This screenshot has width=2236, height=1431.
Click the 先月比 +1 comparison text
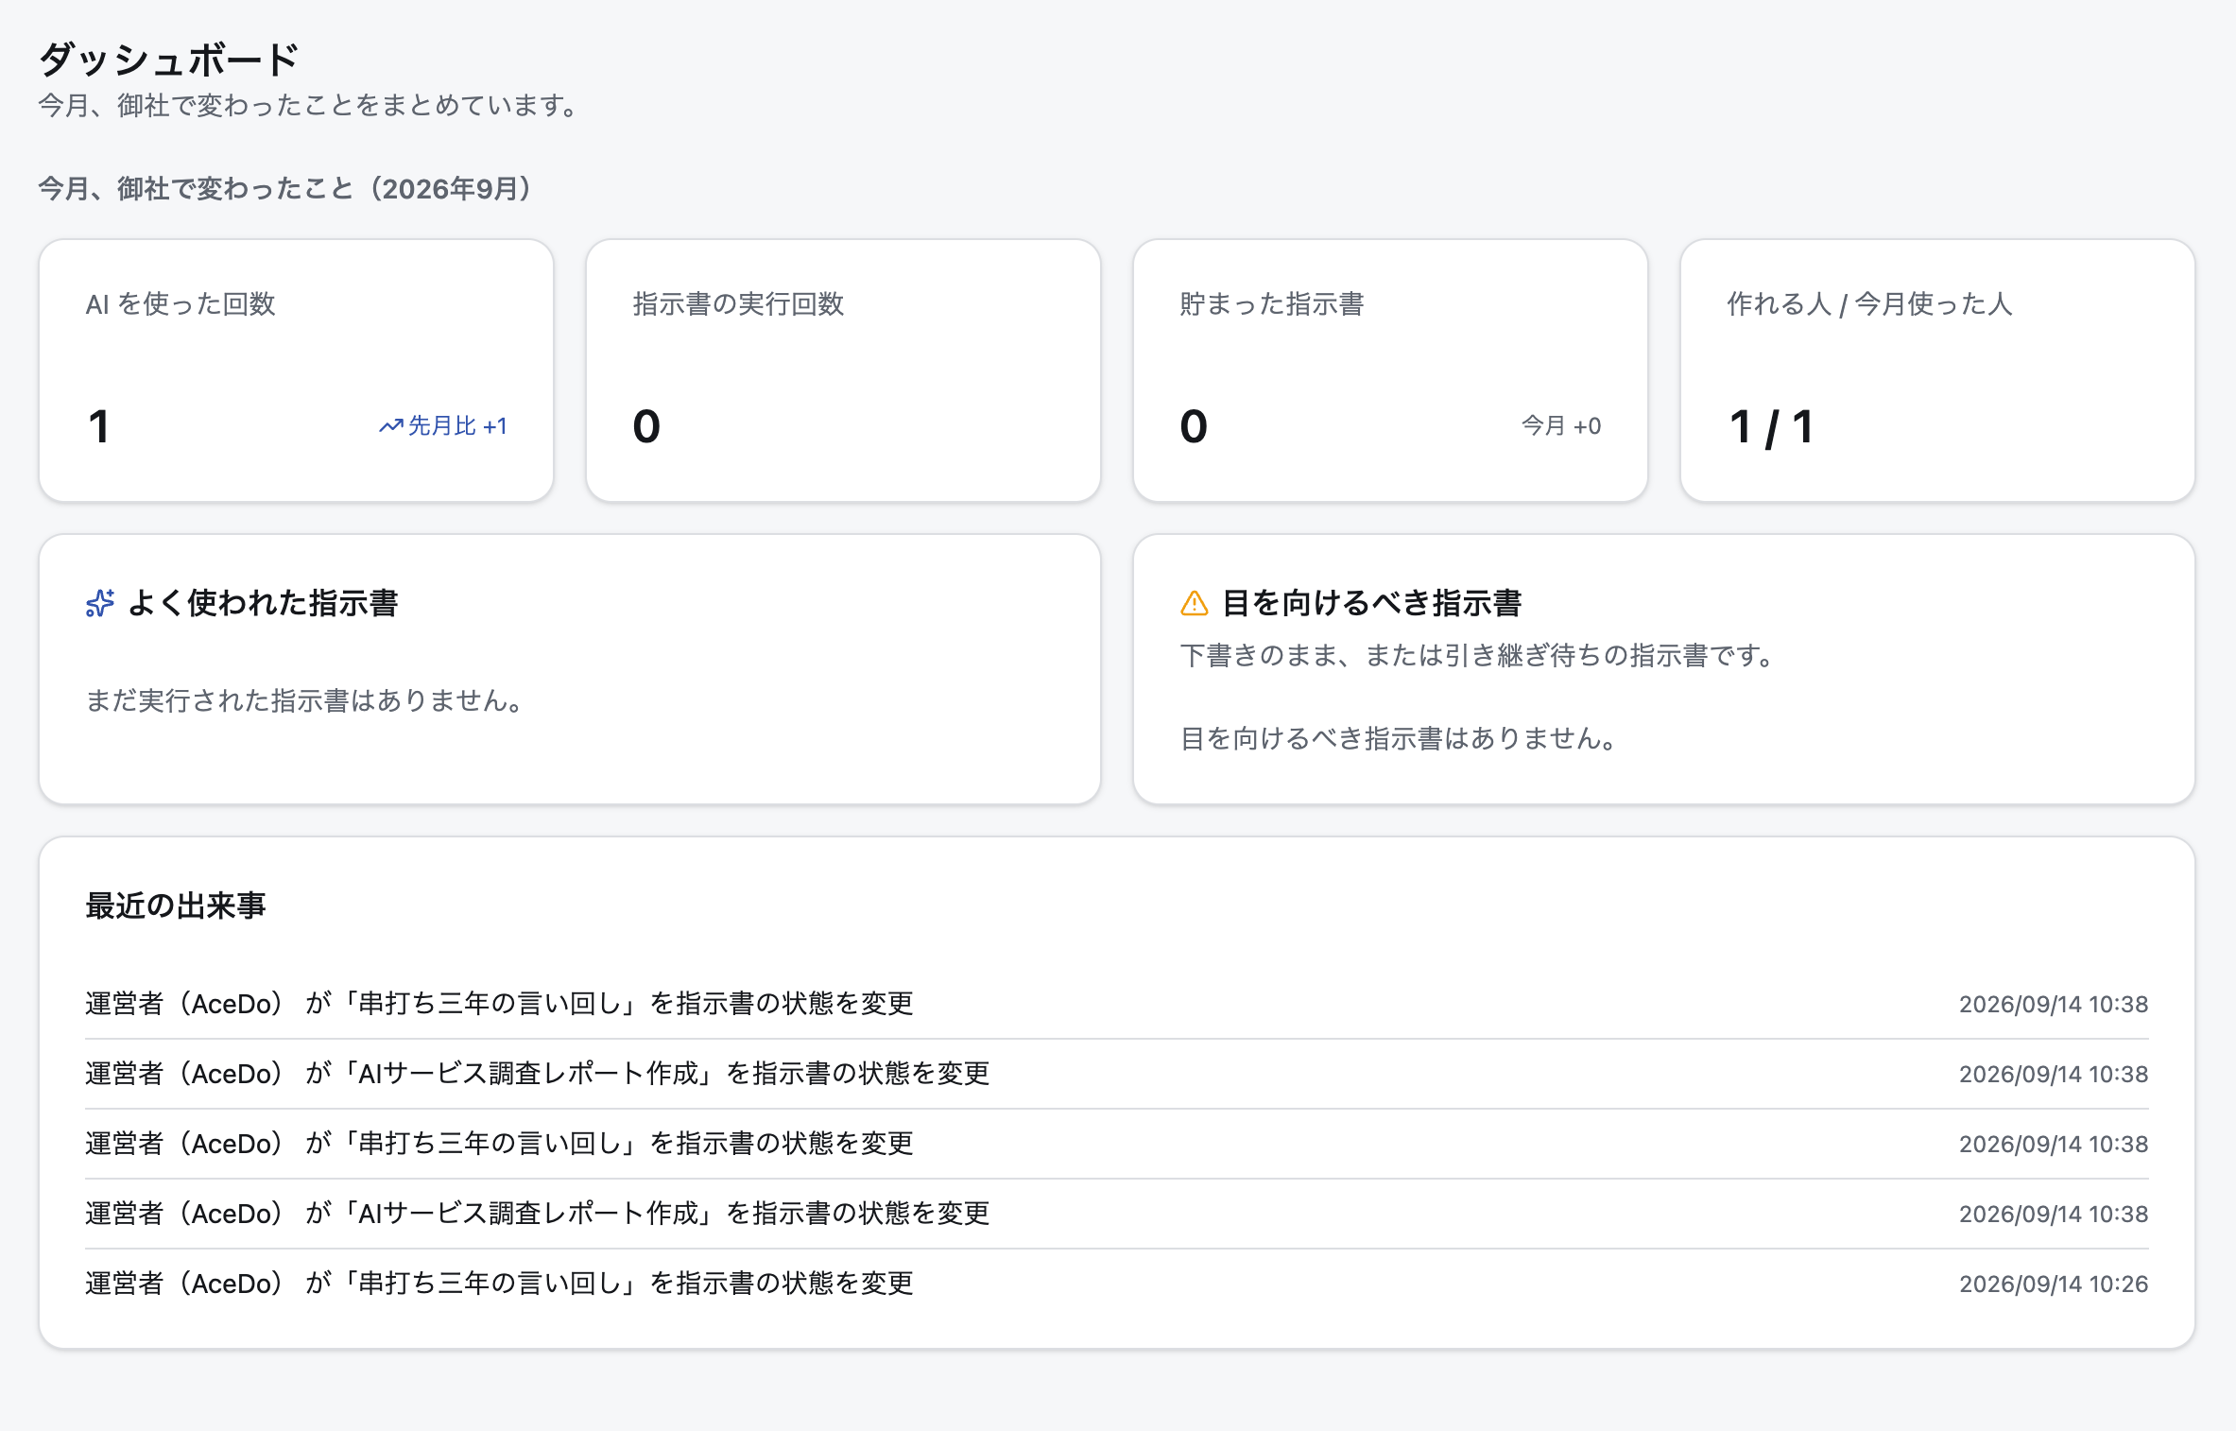pyautogui.click(x=457, y=426)
